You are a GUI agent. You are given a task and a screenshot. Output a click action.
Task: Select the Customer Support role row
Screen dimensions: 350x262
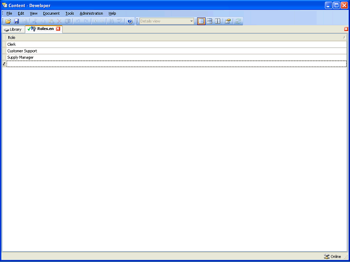pos(176,51)
